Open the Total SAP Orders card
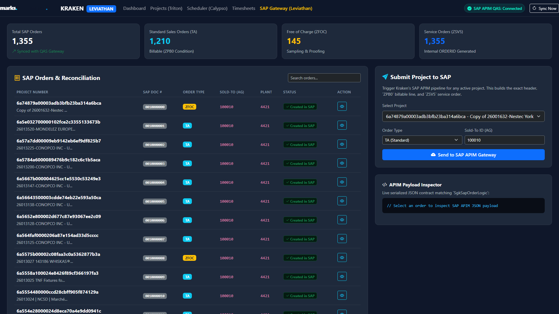This screenshot has height=314, width=559. pyautogui.click(x=73, y=41)
